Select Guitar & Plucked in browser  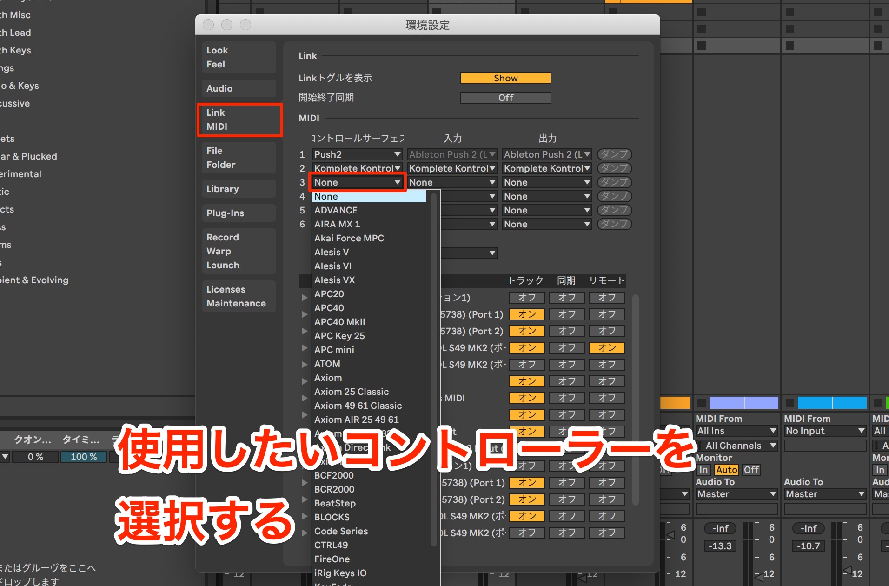[28, 156]
